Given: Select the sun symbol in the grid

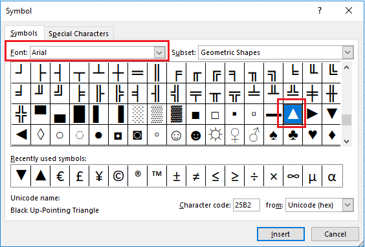Looking at the screenshot, I should [x=215, y=135].
